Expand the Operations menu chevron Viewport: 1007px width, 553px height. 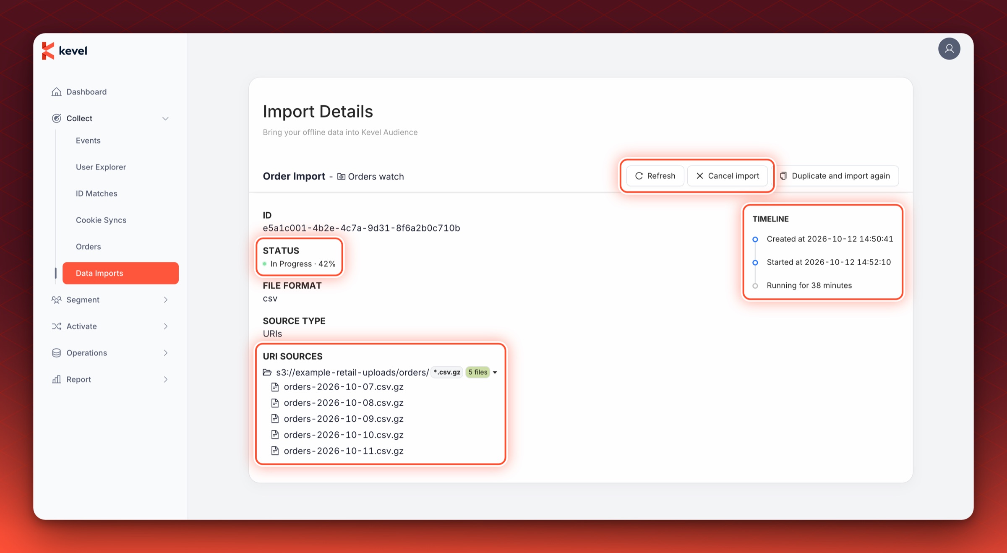click(x=165, y=353)
